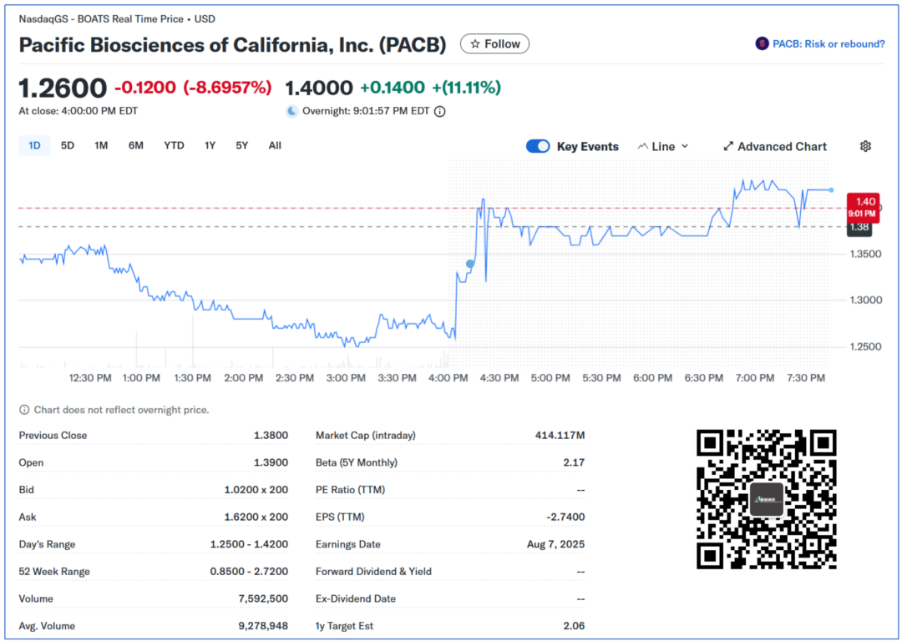
Task: Click the PACB Risk or rebound avatar icon
Action: click(763, 43)
